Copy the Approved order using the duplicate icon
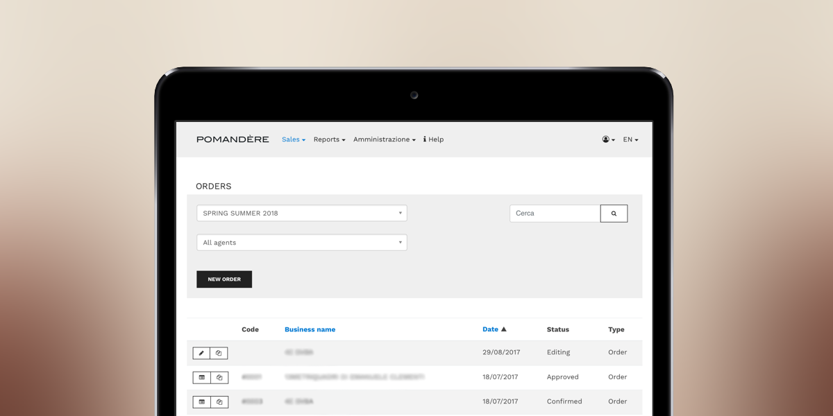 [x=219, y=378]
